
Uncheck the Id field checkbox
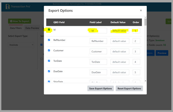(x=49, y=30)
